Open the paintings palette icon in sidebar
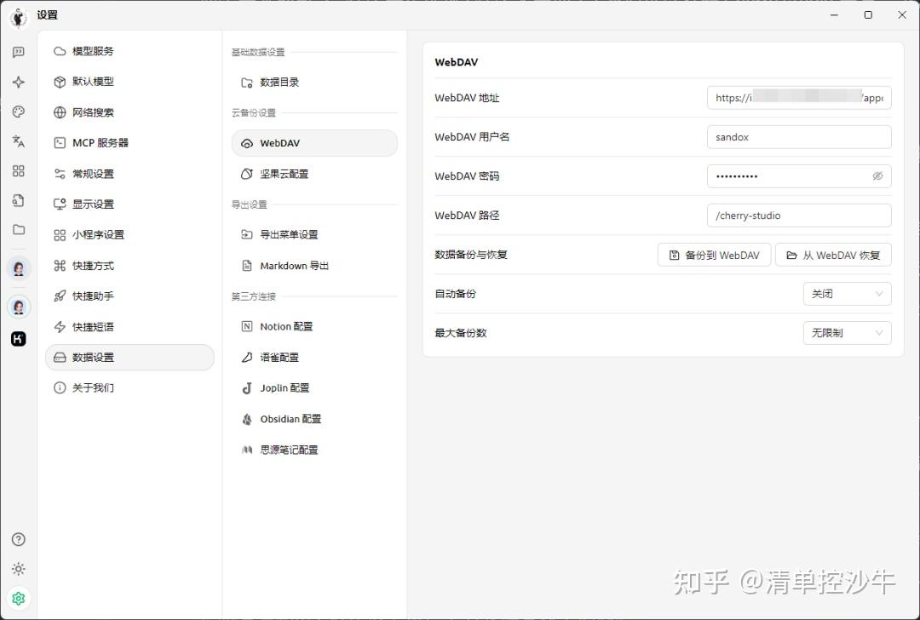The image size is (920, 620). tap(18, 112)
